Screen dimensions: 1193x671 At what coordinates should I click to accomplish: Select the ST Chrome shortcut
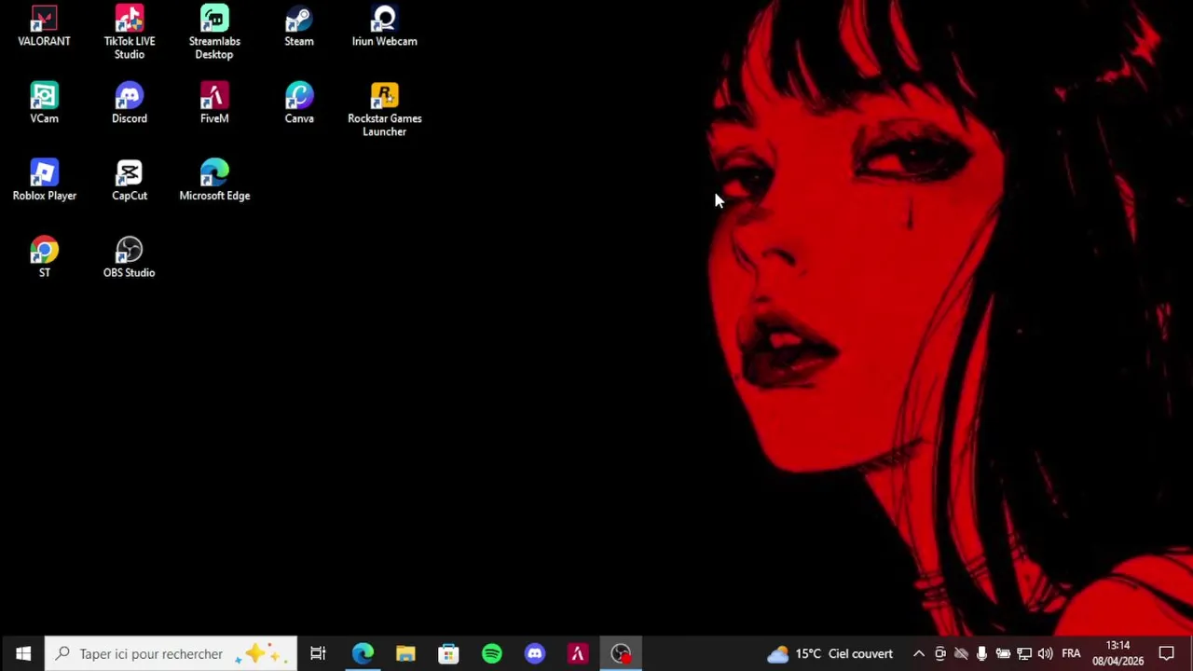click(x=44, y=258)
